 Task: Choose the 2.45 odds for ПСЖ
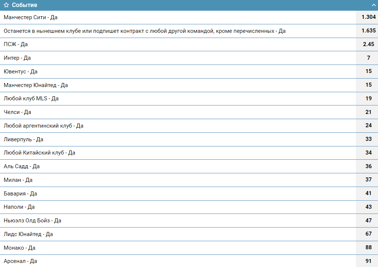pos(367,44)
